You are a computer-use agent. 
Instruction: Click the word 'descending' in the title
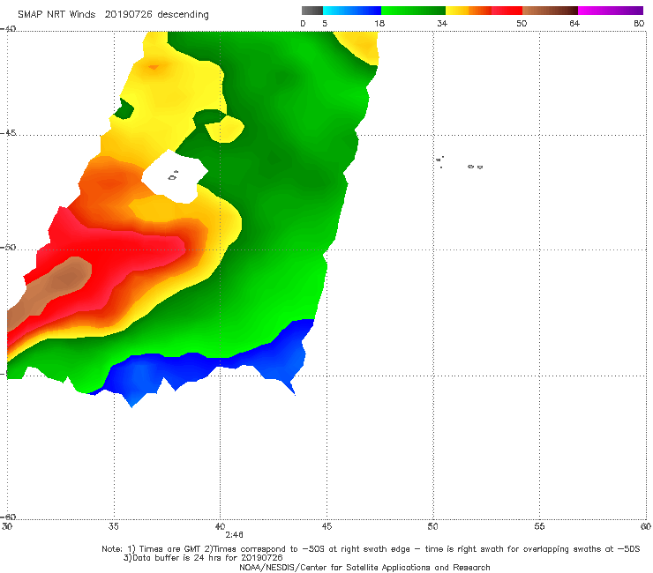pos(184,15)
